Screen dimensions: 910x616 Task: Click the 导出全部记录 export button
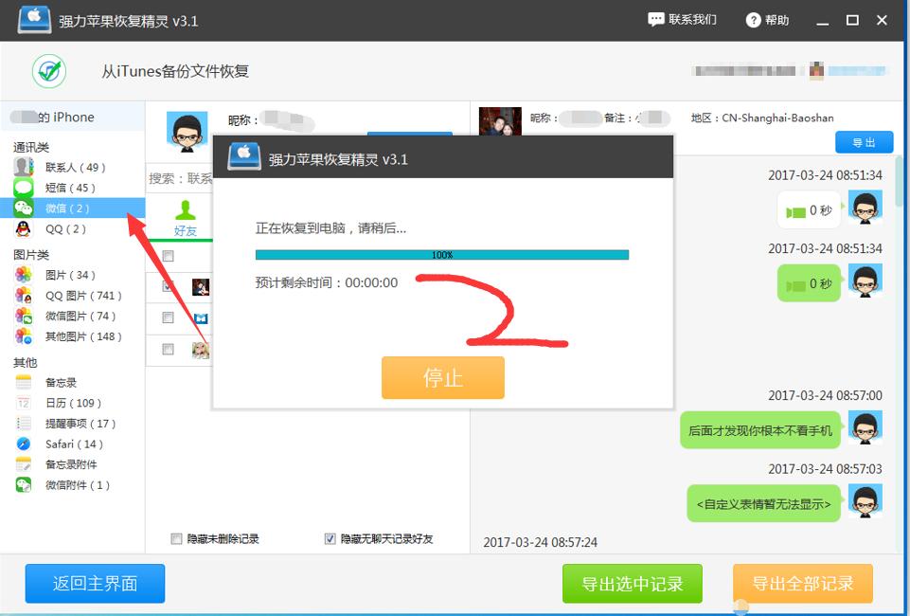coord(803,584)
